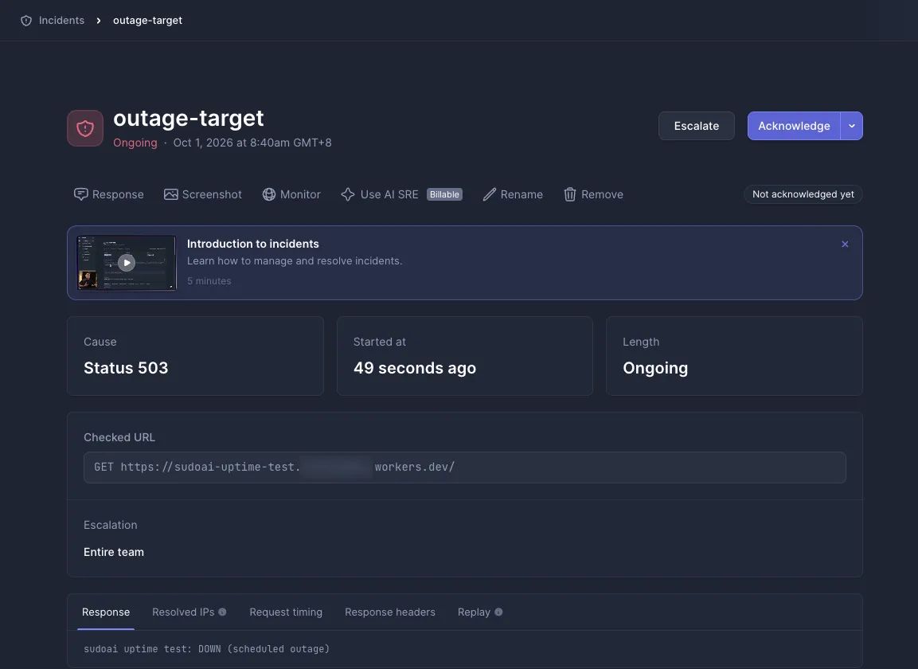Escalate the incident
This screenshot has width=918, height=669.
pos(696,126)
